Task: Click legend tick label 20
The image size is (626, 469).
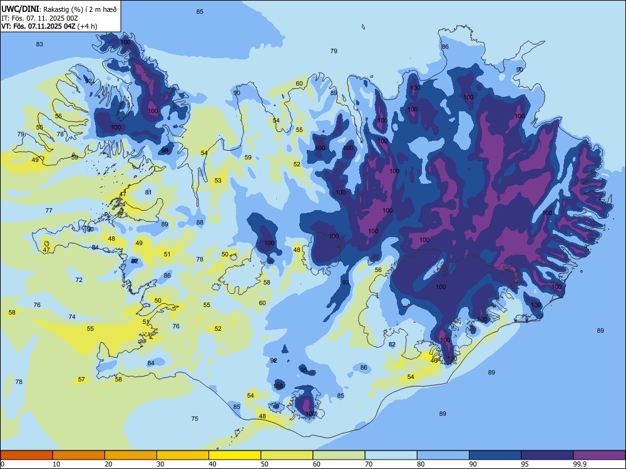Action: tap(108, 464)
